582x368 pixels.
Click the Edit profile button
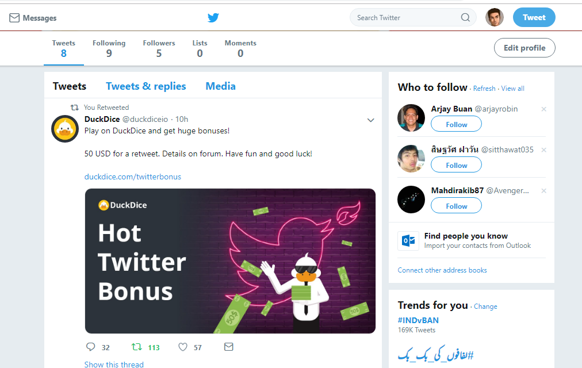pyautogui.click(x=524, y=48)
